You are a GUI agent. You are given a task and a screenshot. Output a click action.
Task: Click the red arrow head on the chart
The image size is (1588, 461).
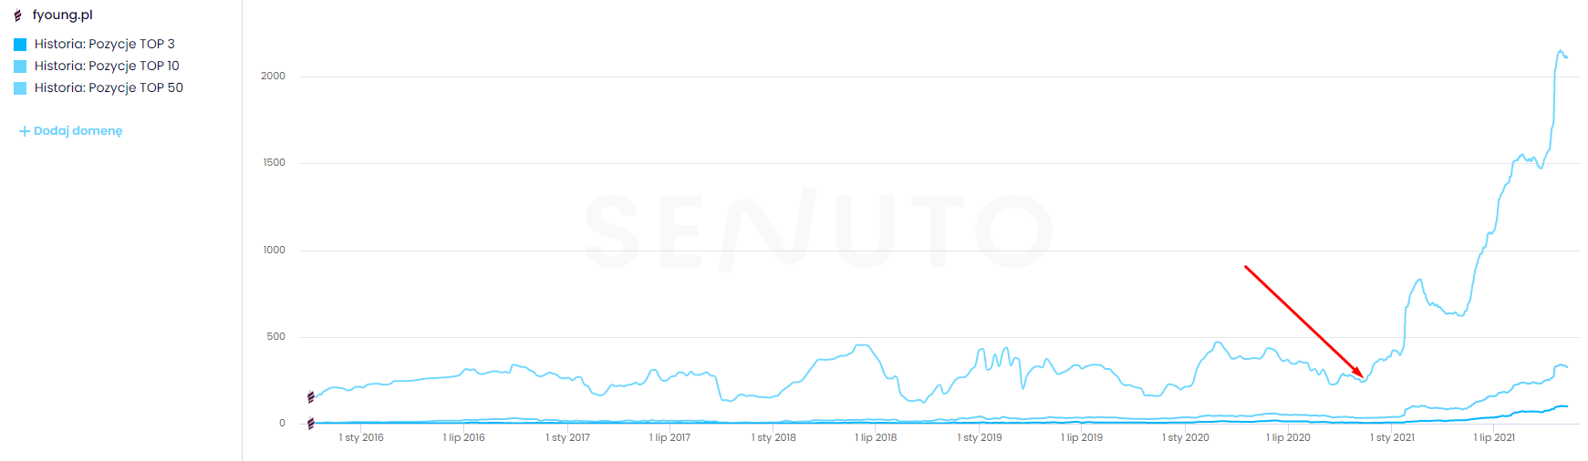tap(1359, 373)
